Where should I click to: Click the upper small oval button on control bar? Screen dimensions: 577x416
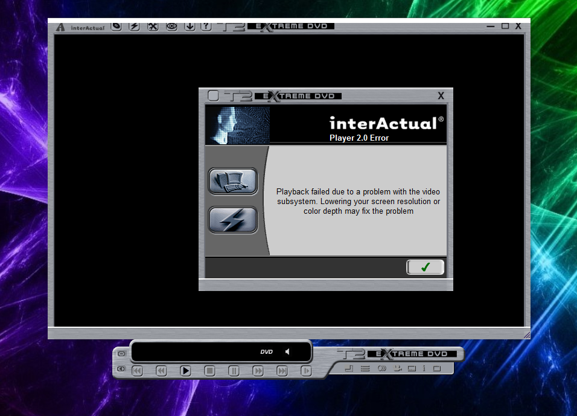[121, 354]
